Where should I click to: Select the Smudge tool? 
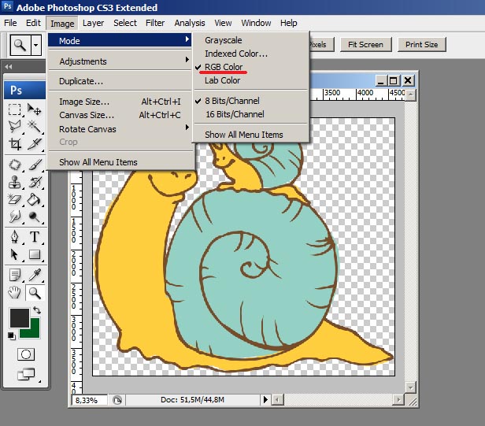point(14,217)
